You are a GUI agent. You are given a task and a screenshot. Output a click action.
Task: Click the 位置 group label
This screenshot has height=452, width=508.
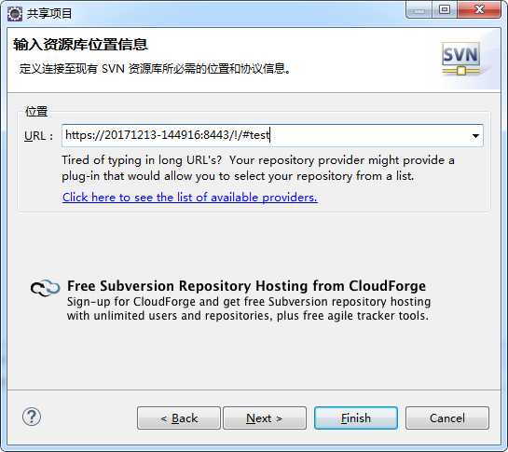pos(36,112)
